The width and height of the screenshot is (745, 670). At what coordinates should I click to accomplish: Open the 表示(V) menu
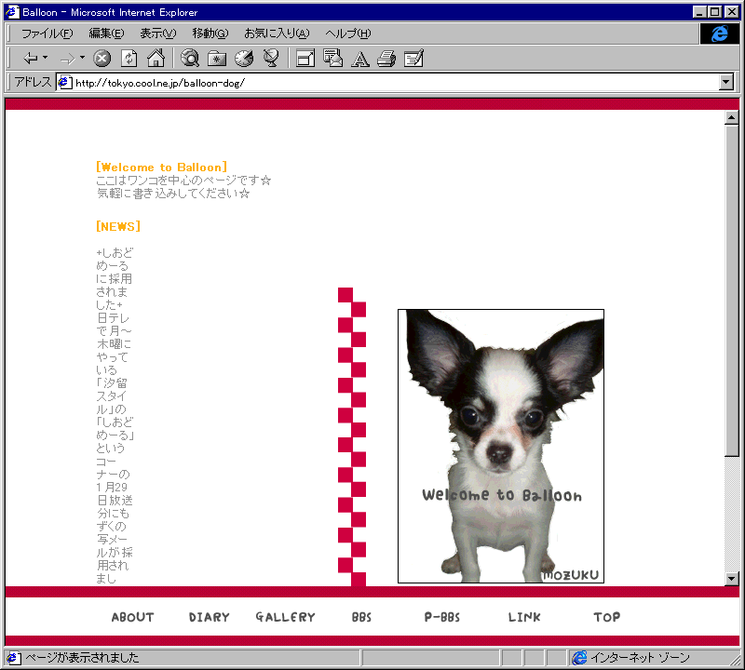157,33
